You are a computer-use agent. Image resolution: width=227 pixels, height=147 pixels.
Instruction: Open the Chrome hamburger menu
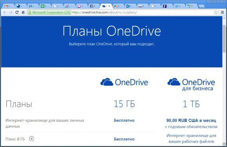223,13
